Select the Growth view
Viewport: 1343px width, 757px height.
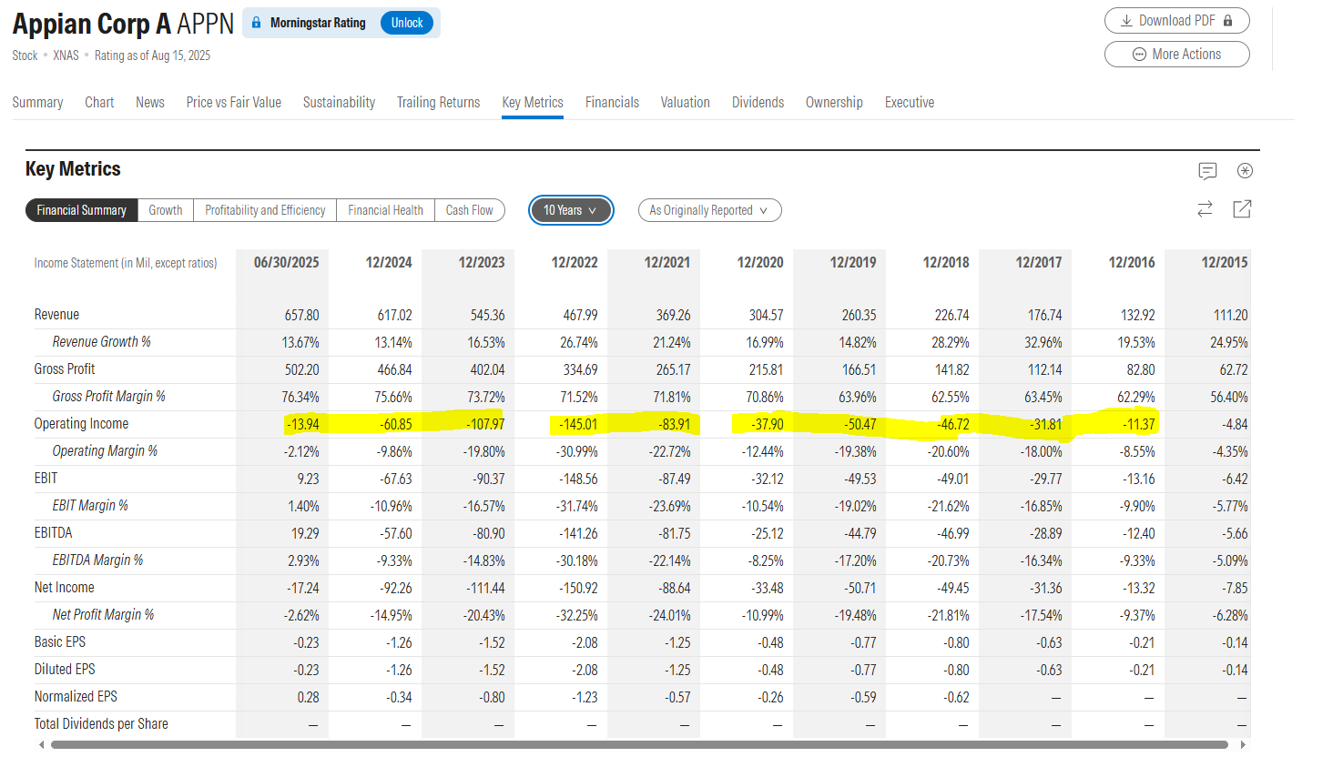coord(166,210)
